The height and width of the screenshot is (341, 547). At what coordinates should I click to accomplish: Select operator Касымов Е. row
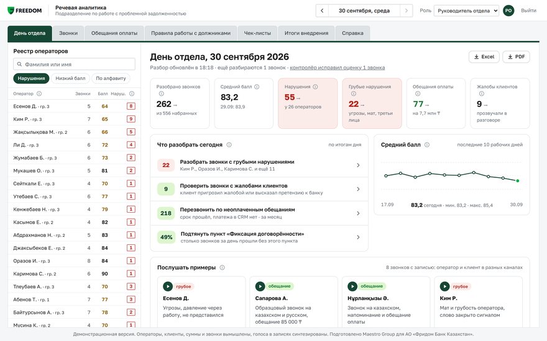coord(74,222)
